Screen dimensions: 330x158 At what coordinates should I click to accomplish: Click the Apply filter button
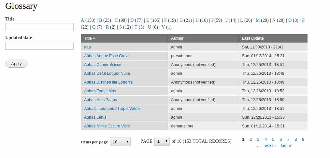tap(16, 64)
